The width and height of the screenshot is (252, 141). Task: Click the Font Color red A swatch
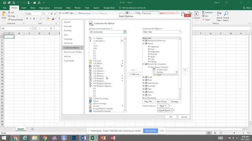pyautogui.click(x=53, y=19)
